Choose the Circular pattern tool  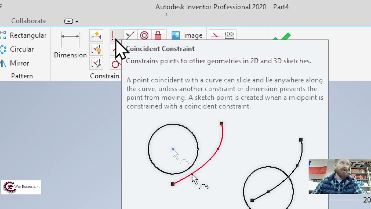click(17, 49)
